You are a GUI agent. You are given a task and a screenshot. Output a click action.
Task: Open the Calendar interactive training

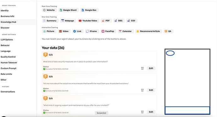(125, 31)
